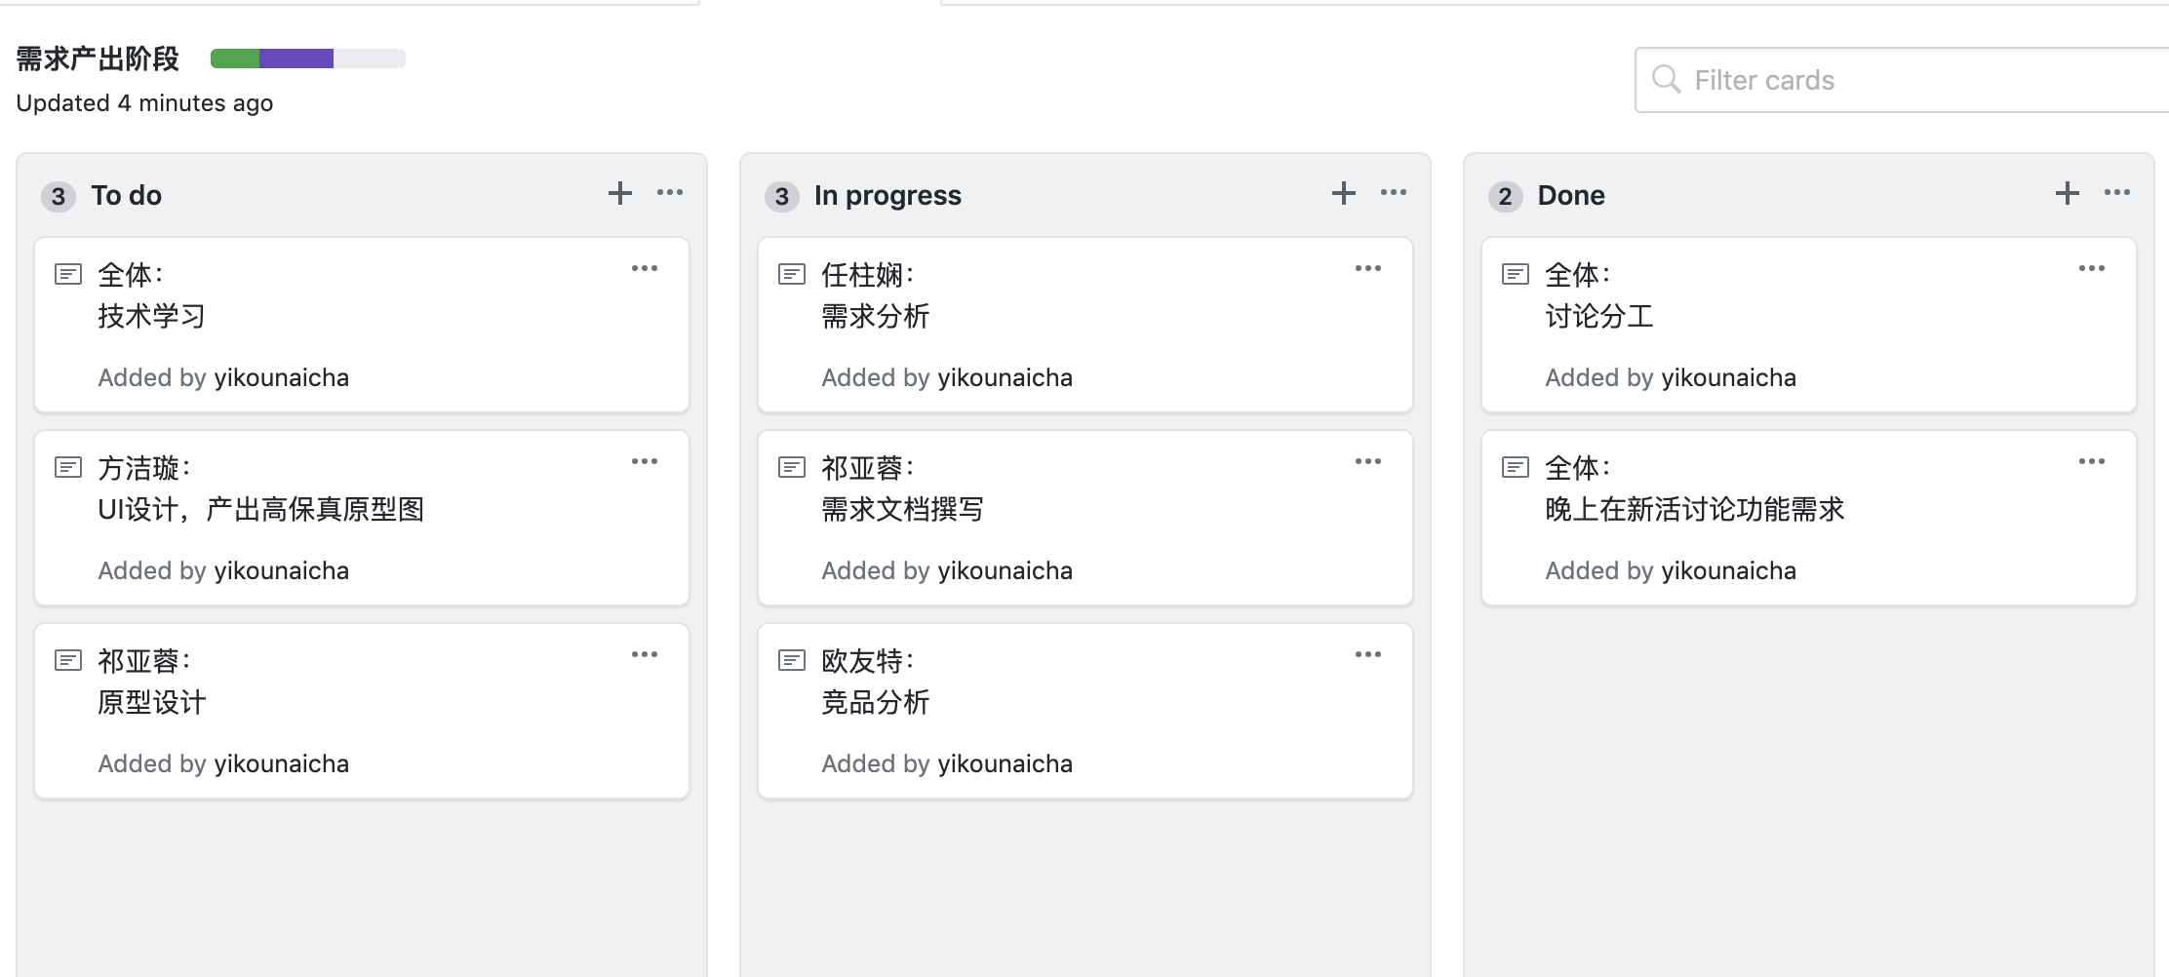Open the To do column options menu
Viewport: 2169px width, 977px height.
click(x=670, y=193)
